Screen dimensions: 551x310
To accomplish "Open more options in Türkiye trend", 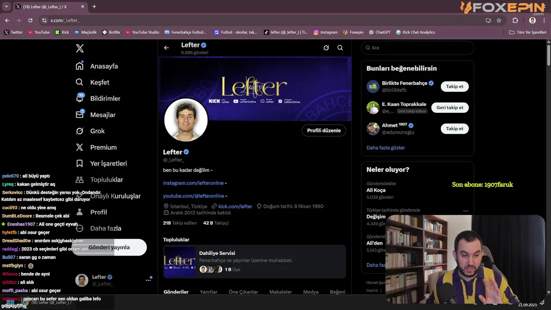I will click(x=466, y=211).
